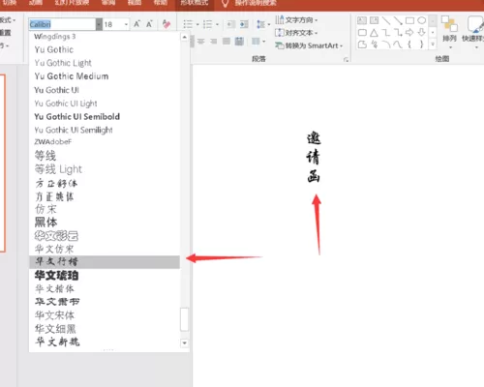The image size is (484, 387).
Task: Select the down block arrow shape
Action: (x=421, y=33)
